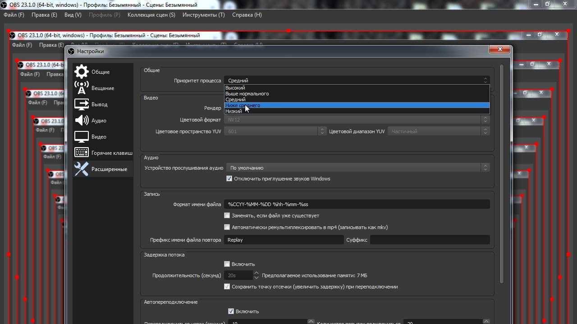
Task: Open the Файл (F) menu
Action: [x=14, y=15]
